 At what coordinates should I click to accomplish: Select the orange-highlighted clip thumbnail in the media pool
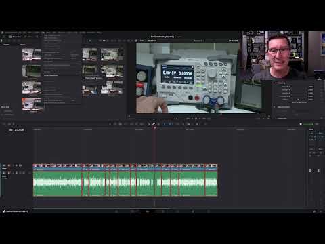[x=32, y=104]
